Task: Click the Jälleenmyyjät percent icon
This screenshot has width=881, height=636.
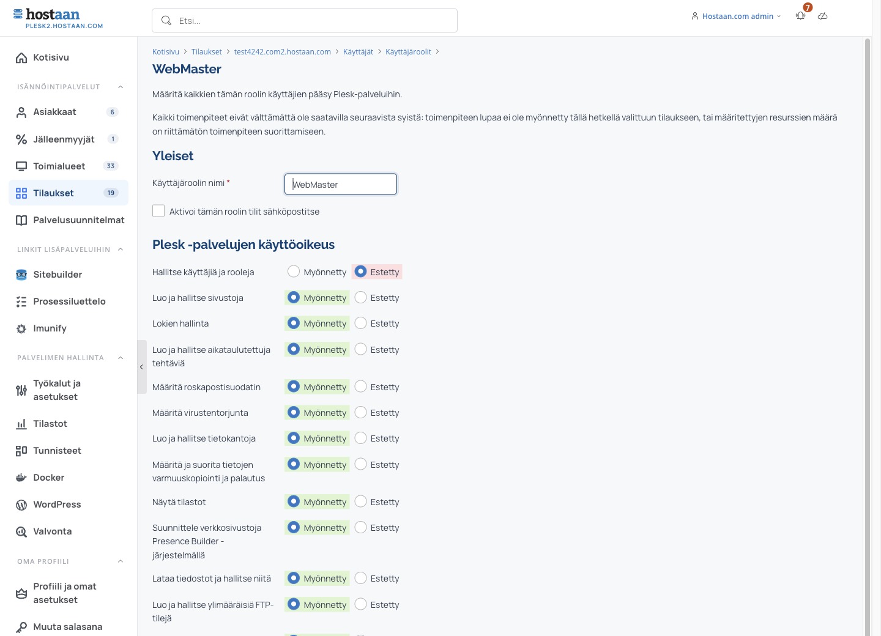Action: pyautogui.click(x=21, y=139)
